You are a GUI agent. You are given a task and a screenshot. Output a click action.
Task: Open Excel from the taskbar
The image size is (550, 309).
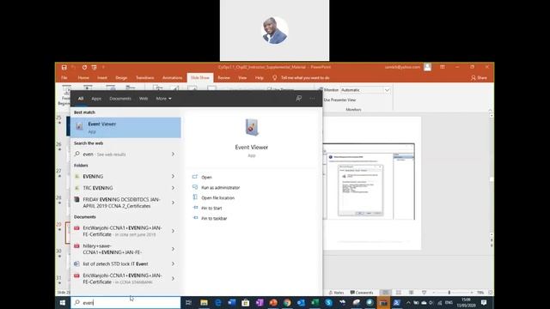pos(315,303)
